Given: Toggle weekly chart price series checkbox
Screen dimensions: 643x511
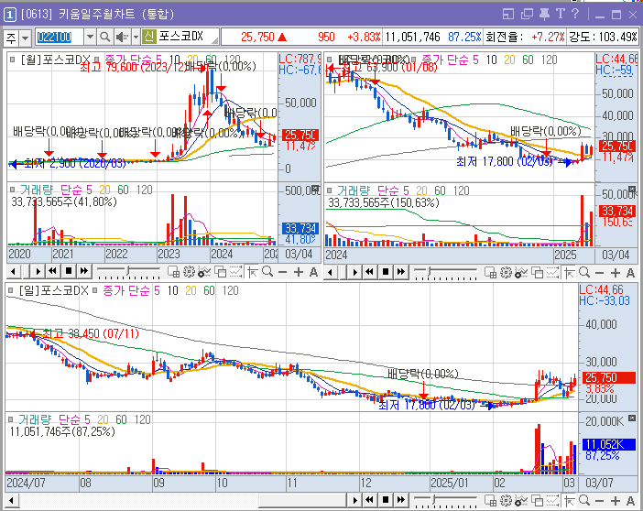Looking at the screenshot, I should [x=329, y=60].
